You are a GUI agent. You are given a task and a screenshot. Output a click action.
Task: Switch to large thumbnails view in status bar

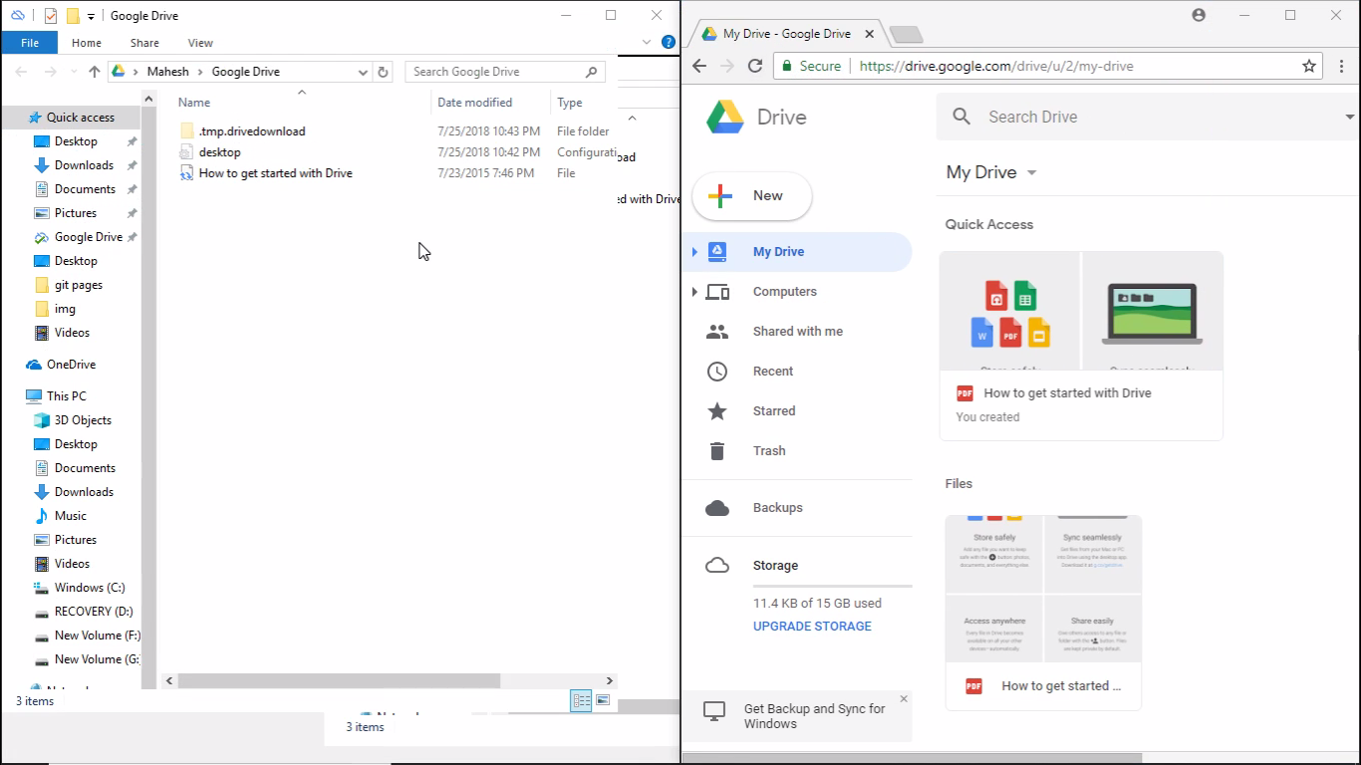(x=603, y=700)
